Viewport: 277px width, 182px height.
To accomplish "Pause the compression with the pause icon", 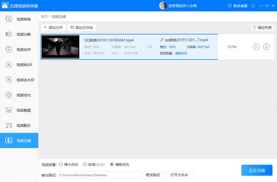I will click(256, 47).
